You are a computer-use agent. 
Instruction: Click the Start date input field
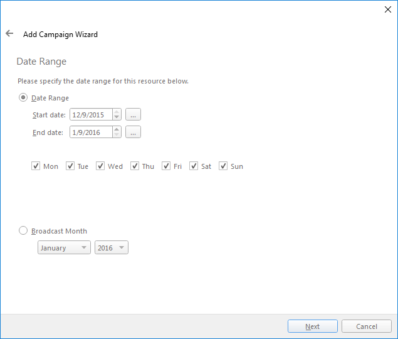click(91, 114)
